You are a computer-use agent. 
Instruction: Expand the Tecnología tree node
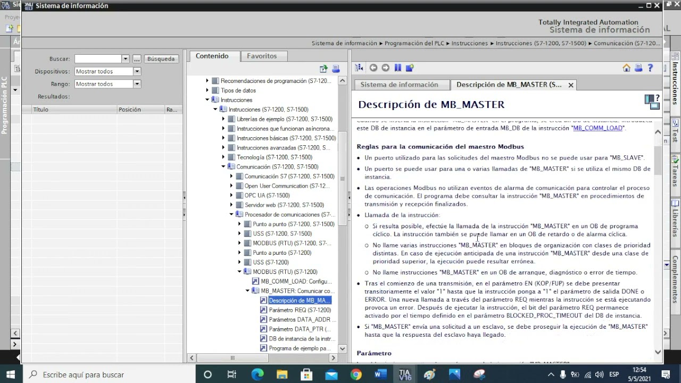pyautogui.click(x=223, y=157)
